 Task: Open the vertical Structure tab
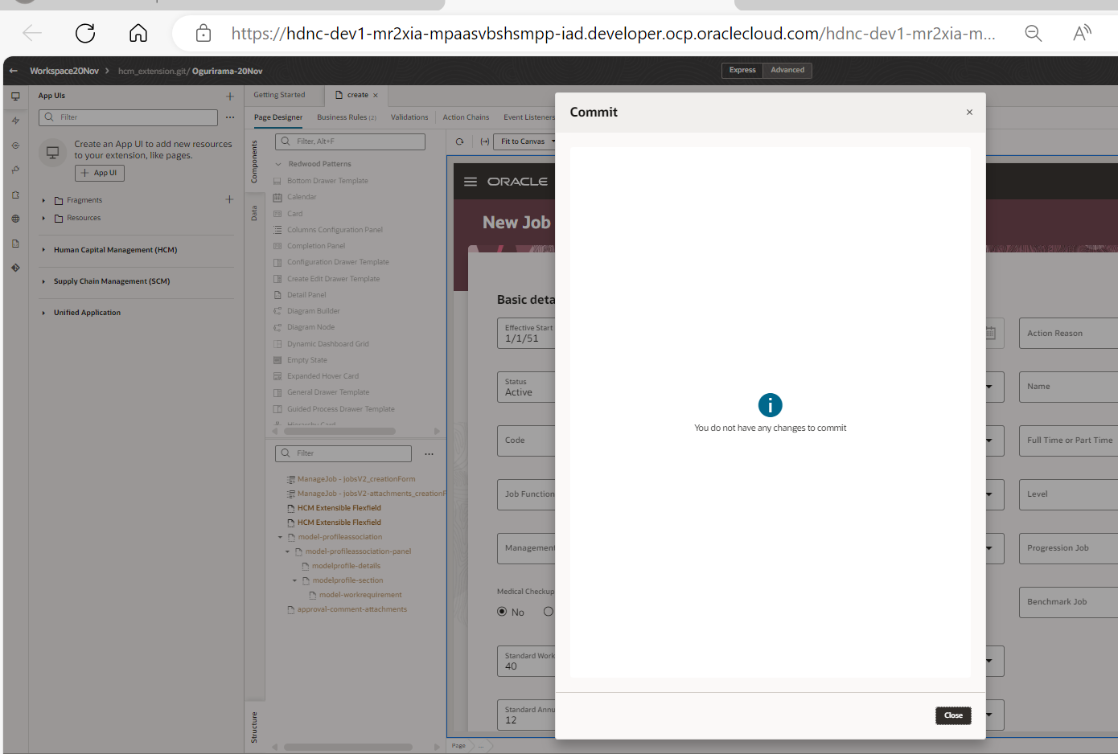point(254,727)
